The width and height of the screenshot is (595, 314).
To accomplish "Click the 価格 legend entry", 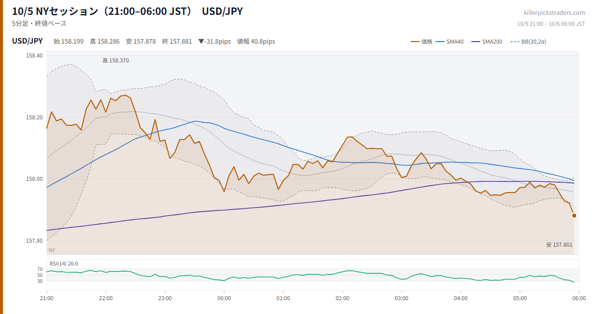I will [x=421, y=42].
